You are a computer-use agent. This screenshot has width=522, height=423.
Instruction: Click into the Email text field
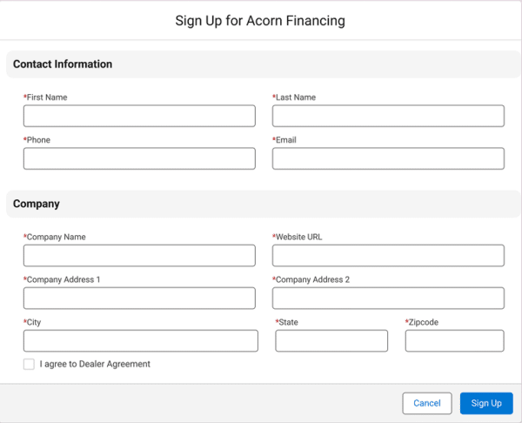(x=388, y=158)
